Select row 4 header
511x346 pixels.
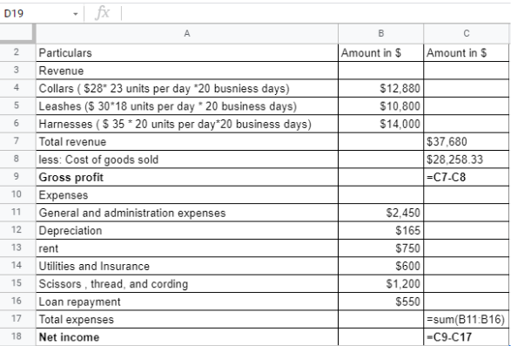(x=17, y=88)
